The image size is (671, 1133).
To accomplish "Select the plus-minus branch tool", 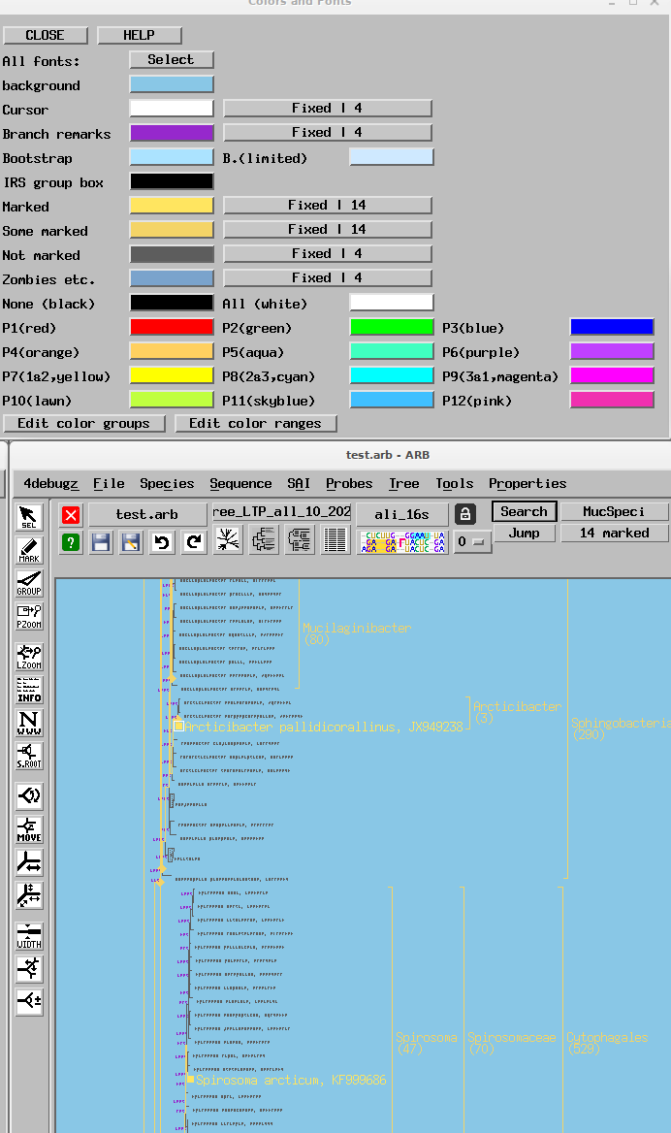I will 29,1001.
